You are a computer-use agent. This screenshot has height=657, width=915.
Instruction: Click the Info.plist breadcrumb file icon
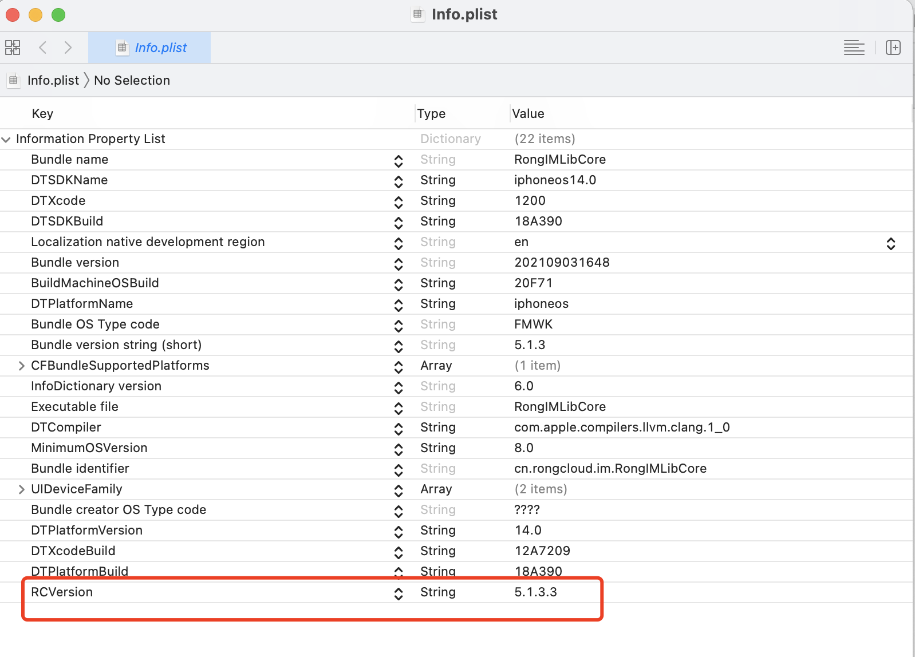14,80
